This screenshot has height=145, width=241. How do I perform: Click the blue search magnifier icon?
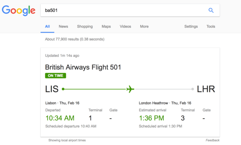(x=211, y=10)
